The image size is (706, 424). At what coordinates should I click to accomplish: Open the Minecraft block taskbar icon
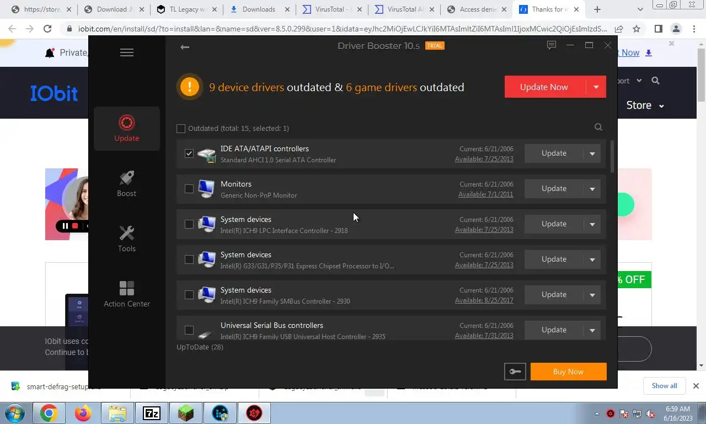click(186, 413)
